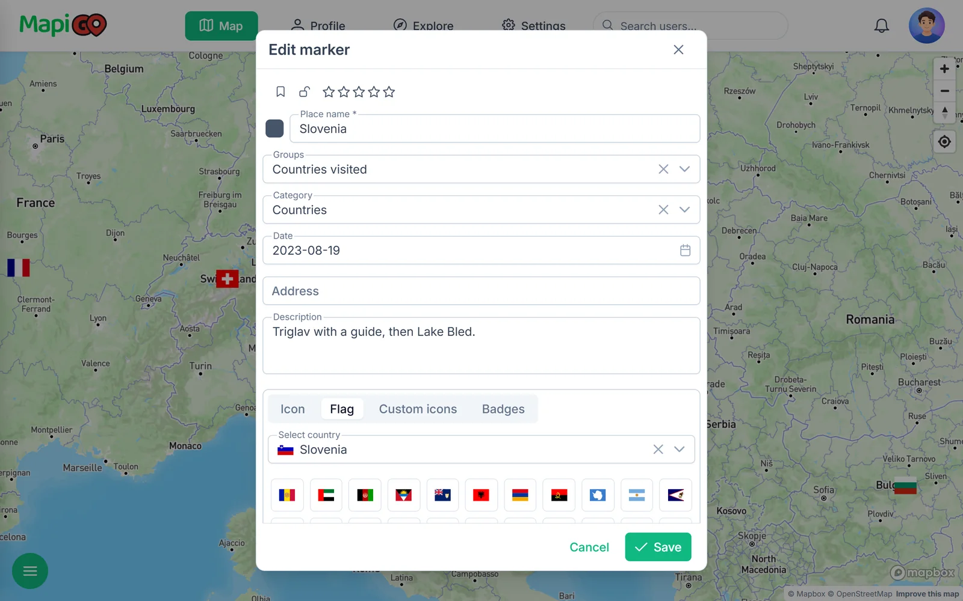This screenshot has height=601, width=963.
Task: Open the date picker calendar icon
Action: [685, 250]
